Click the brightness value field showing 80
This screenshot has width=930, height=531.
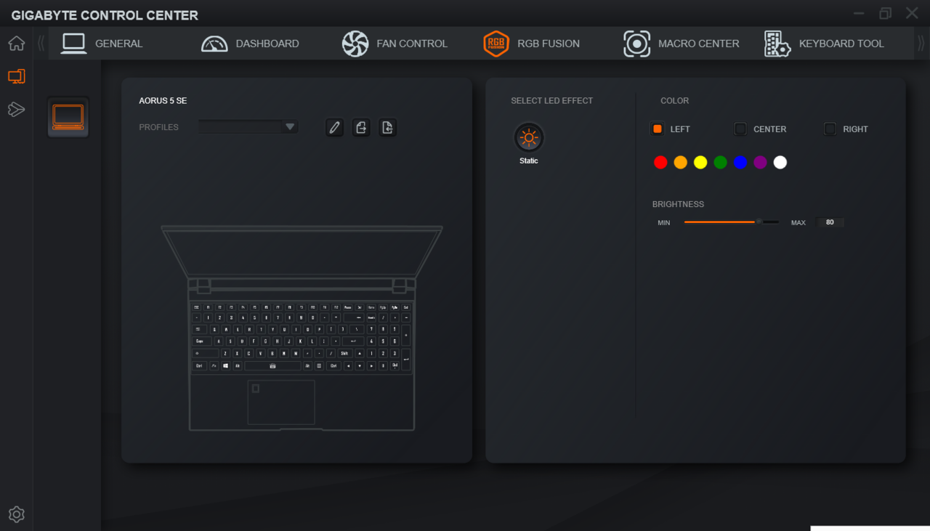(830, 222)
